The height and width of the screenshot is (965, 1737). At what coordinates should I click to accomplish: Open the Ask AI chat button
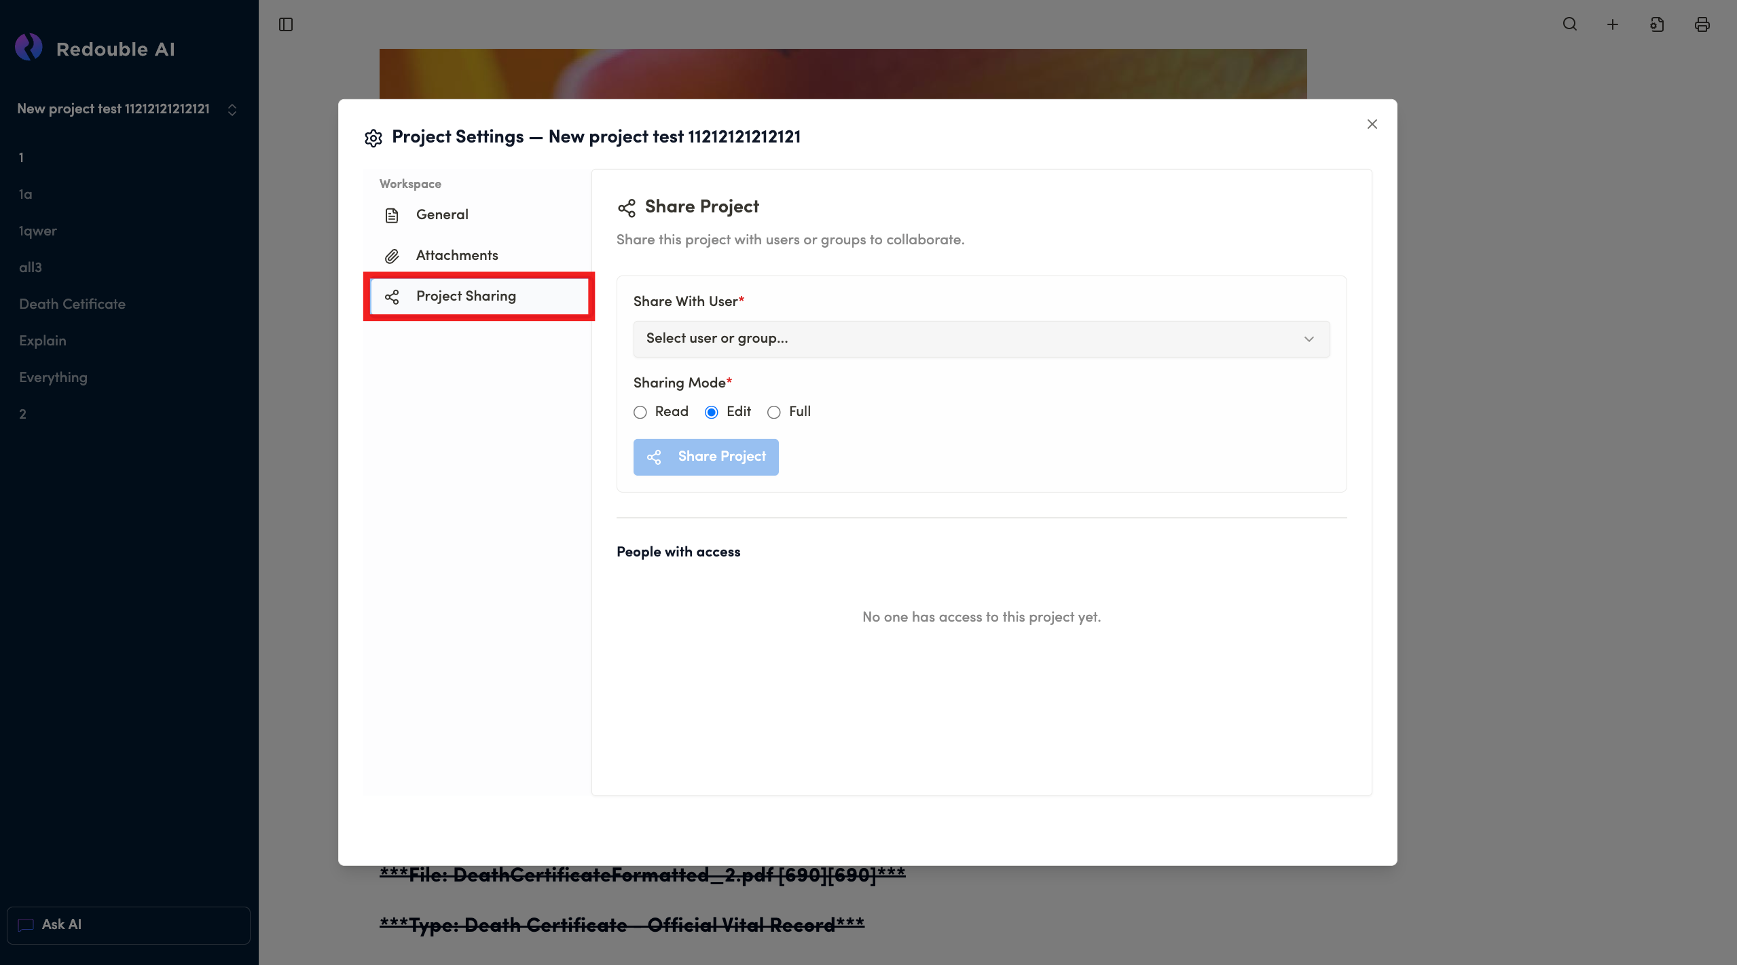coord(128,925)
